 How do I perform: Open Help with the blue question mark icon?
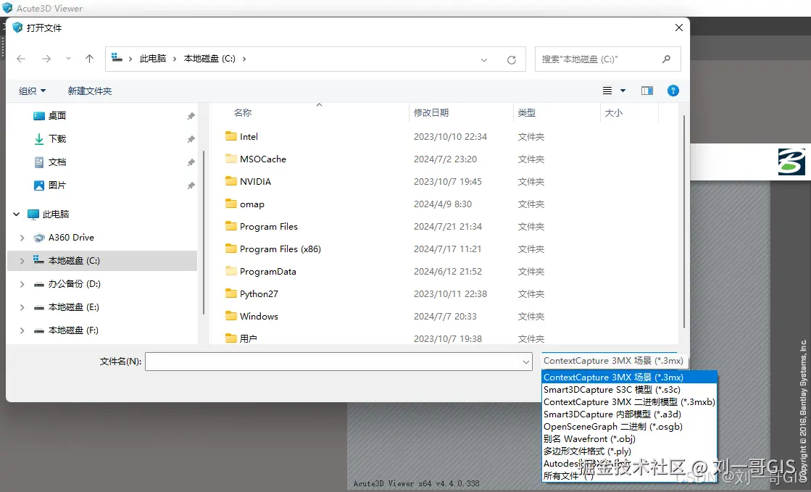click(673, 90)
